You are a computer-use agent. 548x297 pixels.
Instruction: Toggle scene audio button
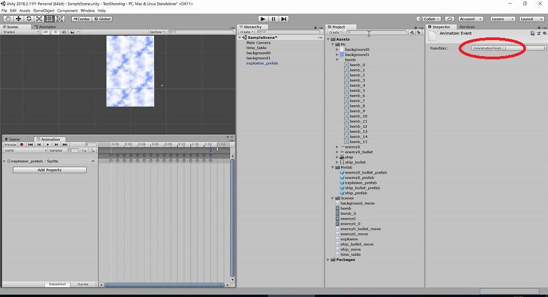pos(64,32)
